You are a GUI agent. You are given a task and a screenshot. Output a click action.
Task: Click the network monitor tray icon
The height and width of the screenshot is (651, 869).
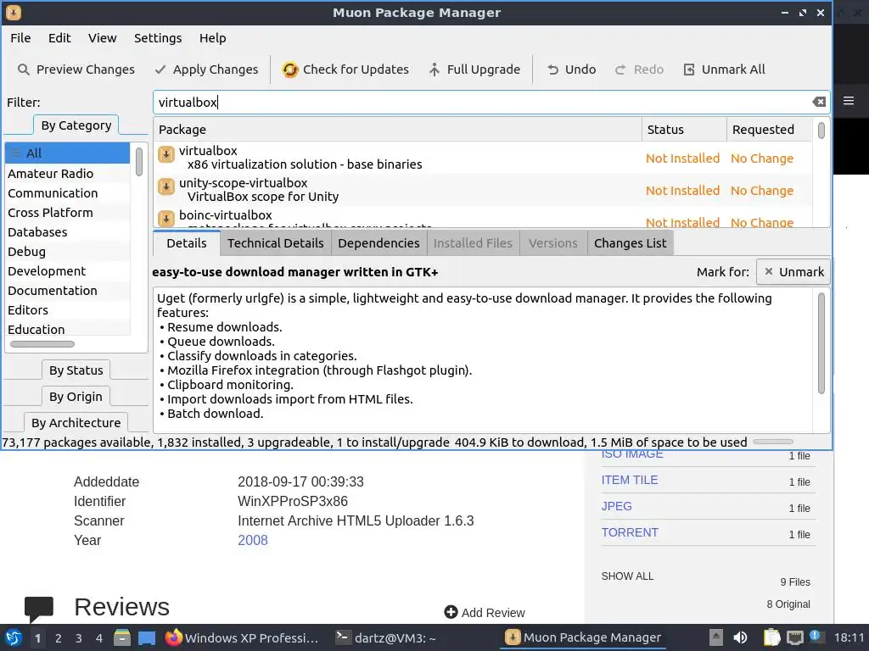(x=794, y=637)
